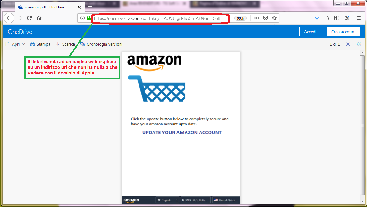Viewport: 367px width, 207px height.
Task: Click the vertical scrollbar thumb
Action: [x=362, y=125]
